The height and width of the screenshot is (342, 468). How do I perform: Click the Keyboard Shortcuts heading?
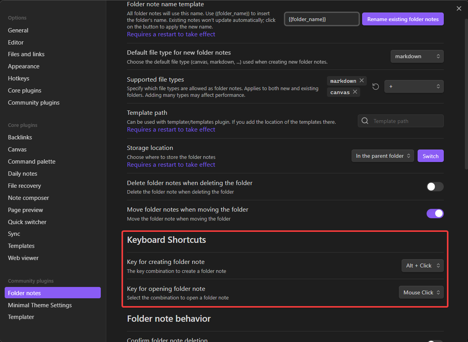click(166, 240)
